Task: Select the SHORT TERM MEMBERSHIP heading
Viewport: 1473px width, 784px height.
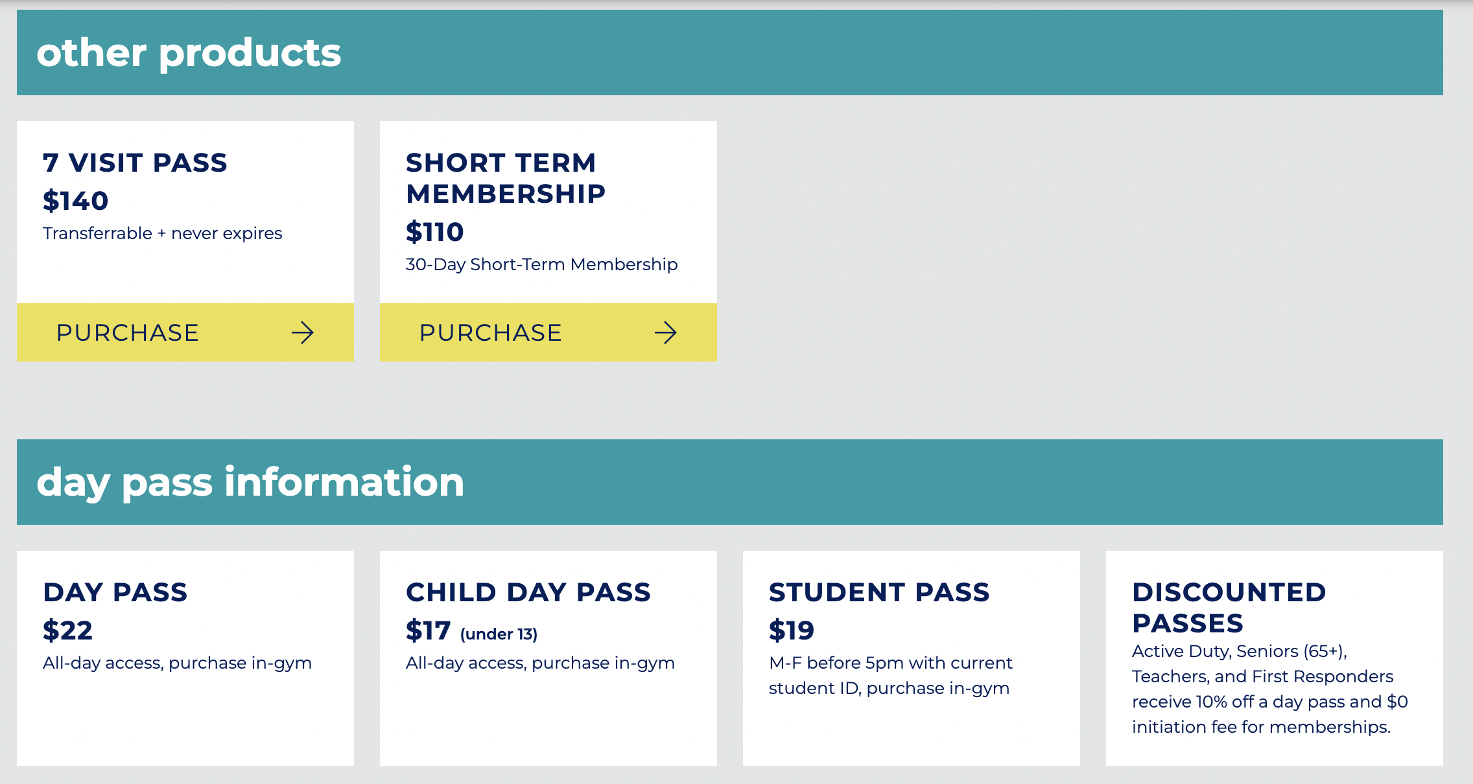Action: (506, 178)
